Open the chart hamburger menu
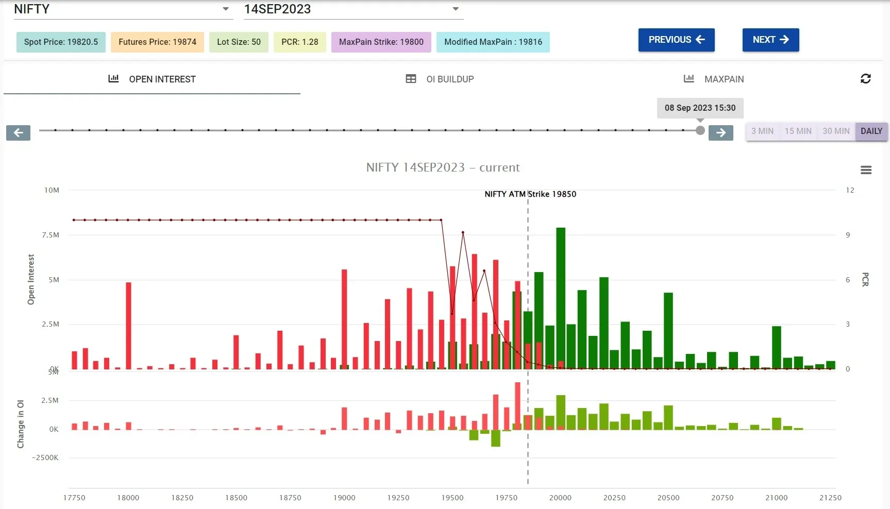Viewport: 890px width, 509px height. (866, 170)
